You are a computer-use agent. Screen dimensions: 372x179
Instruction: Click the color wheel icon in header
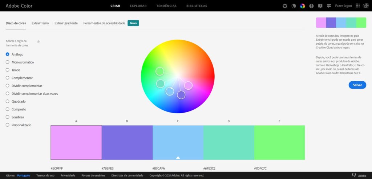coord(303,6)
